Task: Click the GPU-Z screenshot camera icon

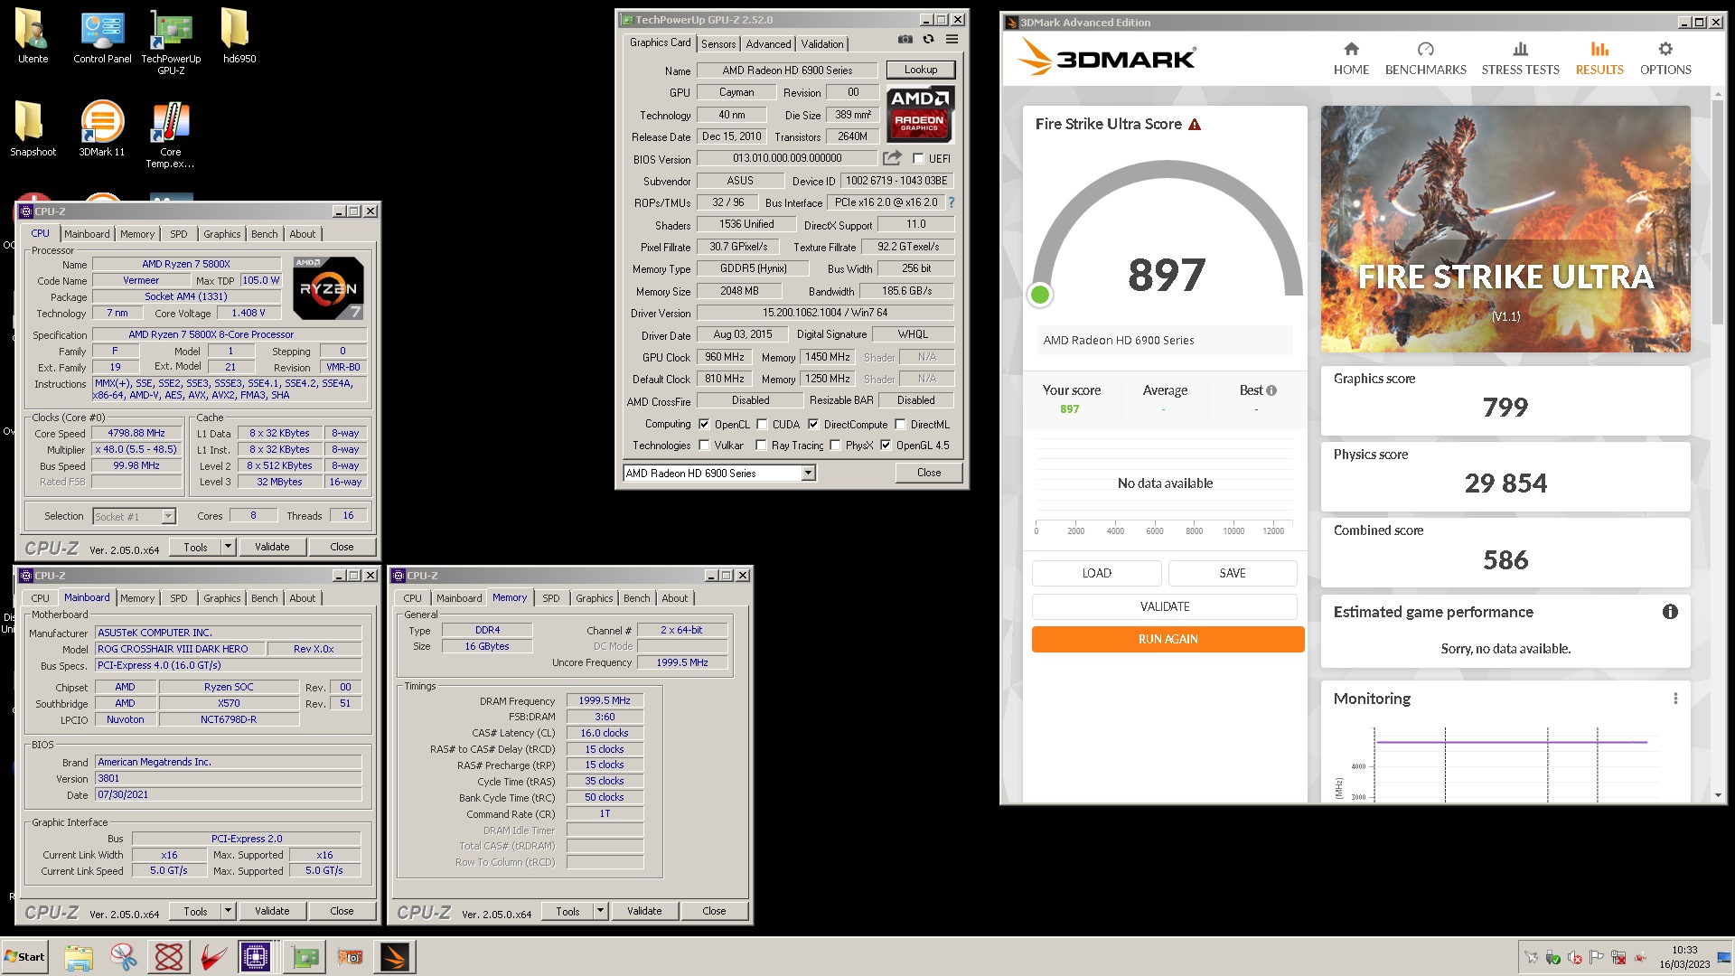Action: [905, 40]
